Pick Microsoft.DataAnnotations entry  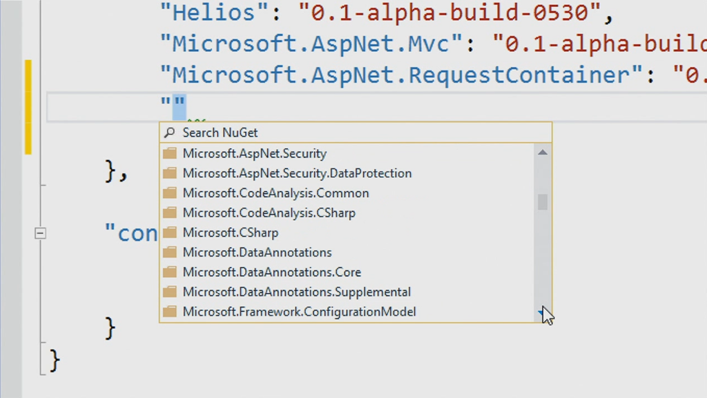coord(347,252)
